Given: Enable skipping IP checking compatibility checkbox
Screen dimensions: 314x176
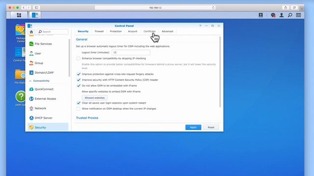Looking at the screenshot, I should coord(78,59).
